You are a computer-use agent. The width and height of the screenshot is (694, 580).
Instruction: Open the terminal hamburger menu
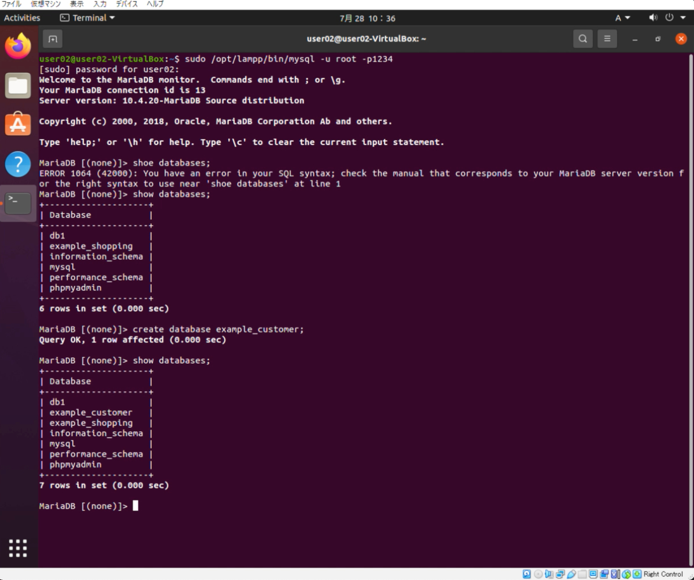pyautogui.click(x=607, y=39)
